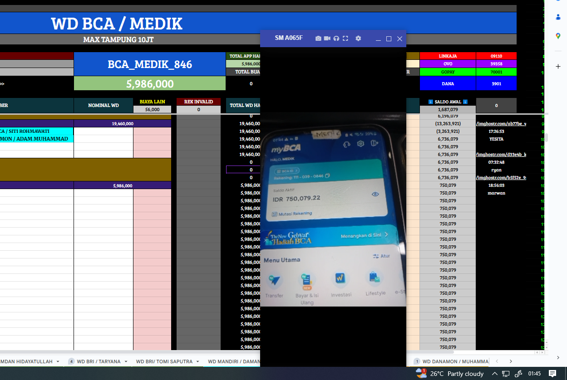Enter fullscreen mode in SM A065F window
The width and height of the screenshot is (567, 380).
click(345, 39)
